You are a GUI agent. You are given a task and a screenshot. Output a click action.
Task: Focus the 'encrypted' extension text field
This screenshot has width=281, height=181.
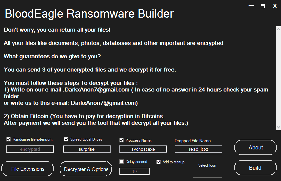click(30, 149)
